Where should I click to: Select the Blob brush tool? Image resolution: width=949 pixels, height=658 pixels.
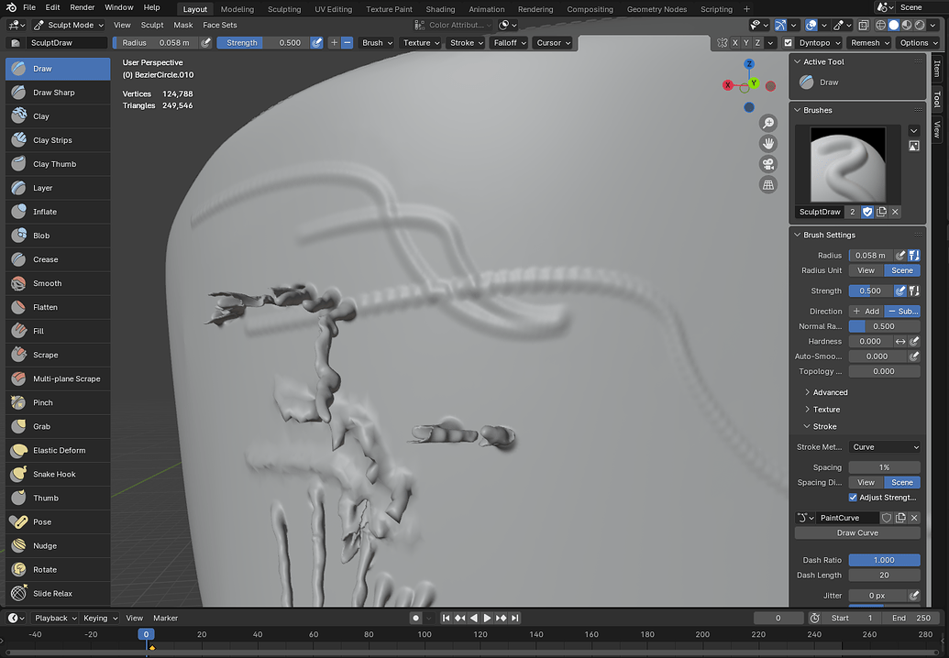point(58,236)
